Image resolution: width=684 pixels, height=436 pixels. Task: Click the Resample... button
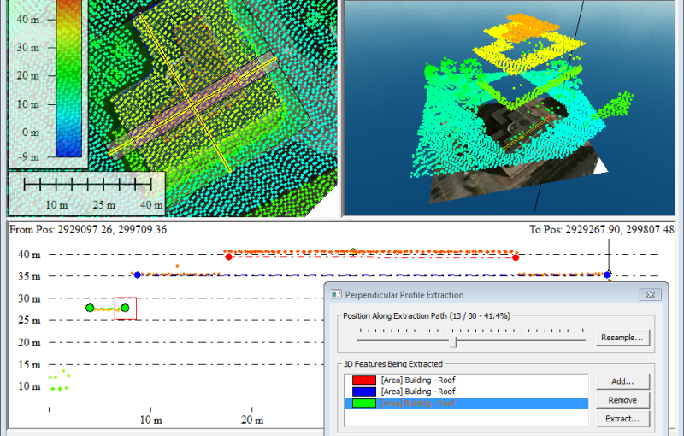[624, 338]
